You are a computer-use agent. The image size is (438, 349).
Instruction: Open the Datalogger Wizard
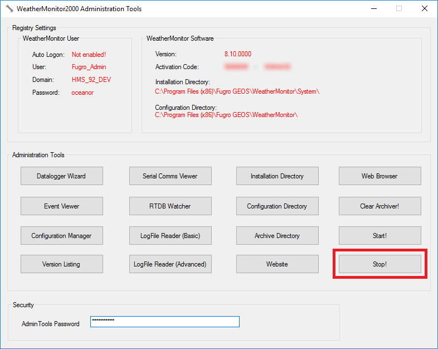(x=62, y=176)
